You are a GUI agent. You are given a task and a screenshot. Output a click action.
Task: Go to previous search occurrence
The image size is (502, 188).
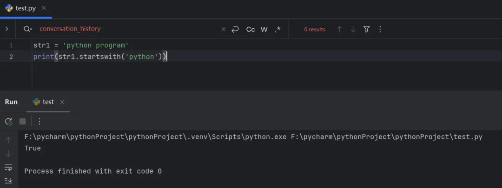(x=339, y=29)
